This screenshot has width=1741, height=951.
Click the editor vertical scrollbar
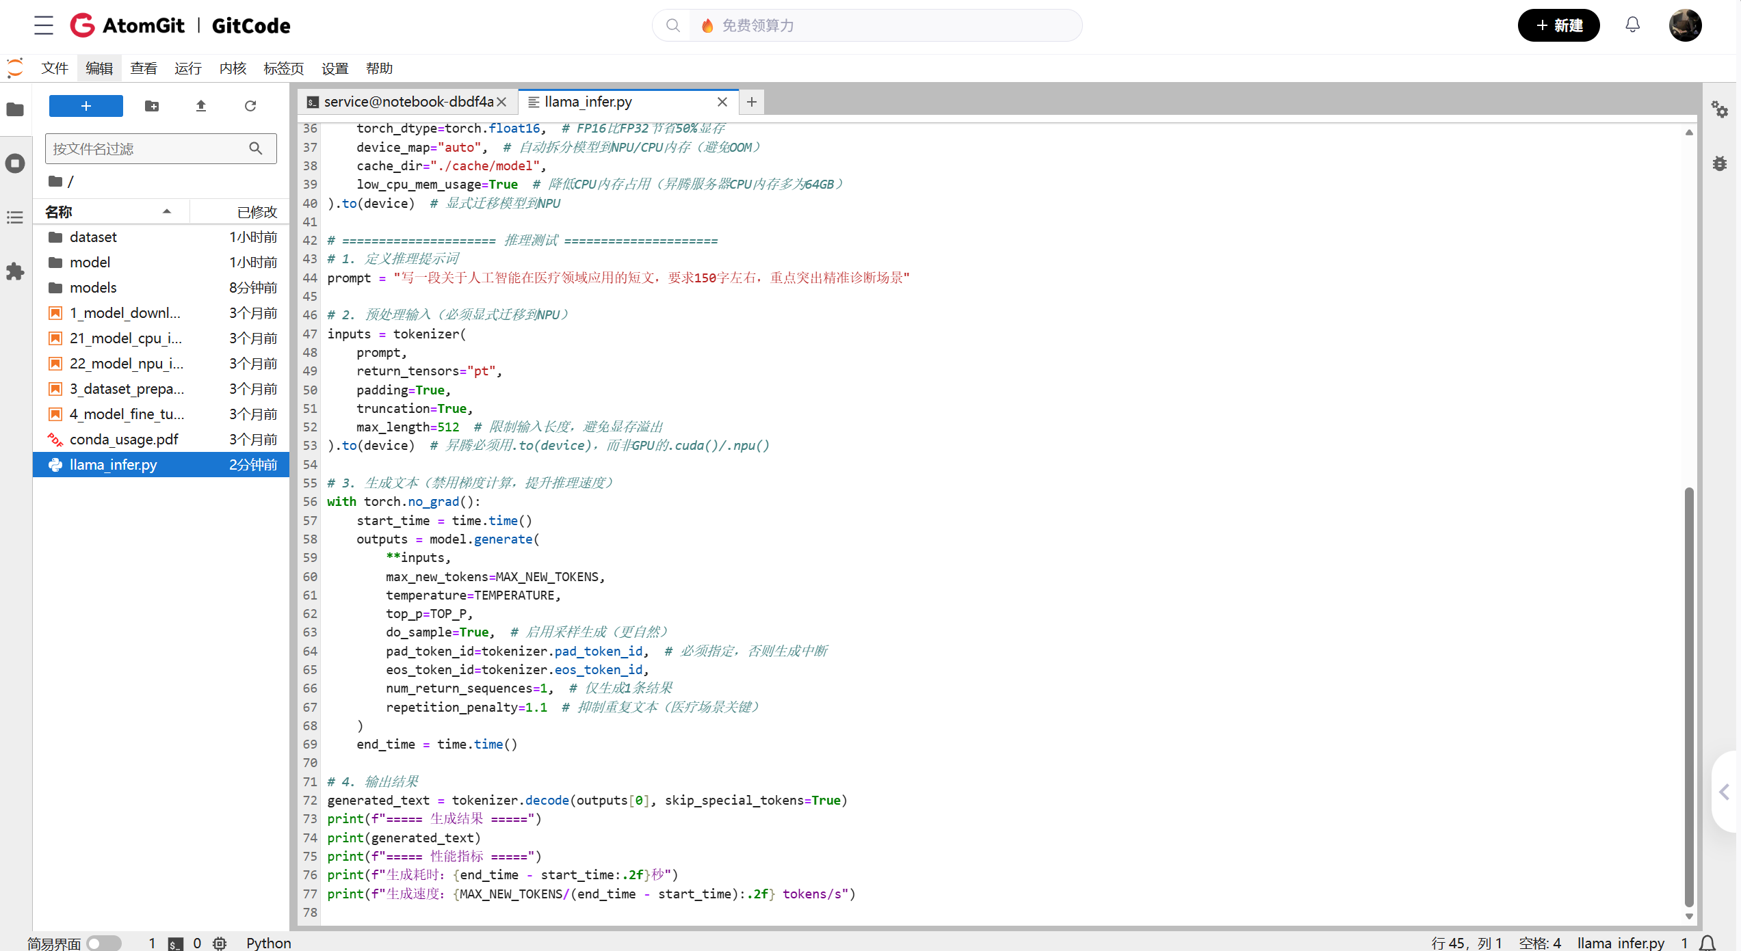click(1688, 696)
